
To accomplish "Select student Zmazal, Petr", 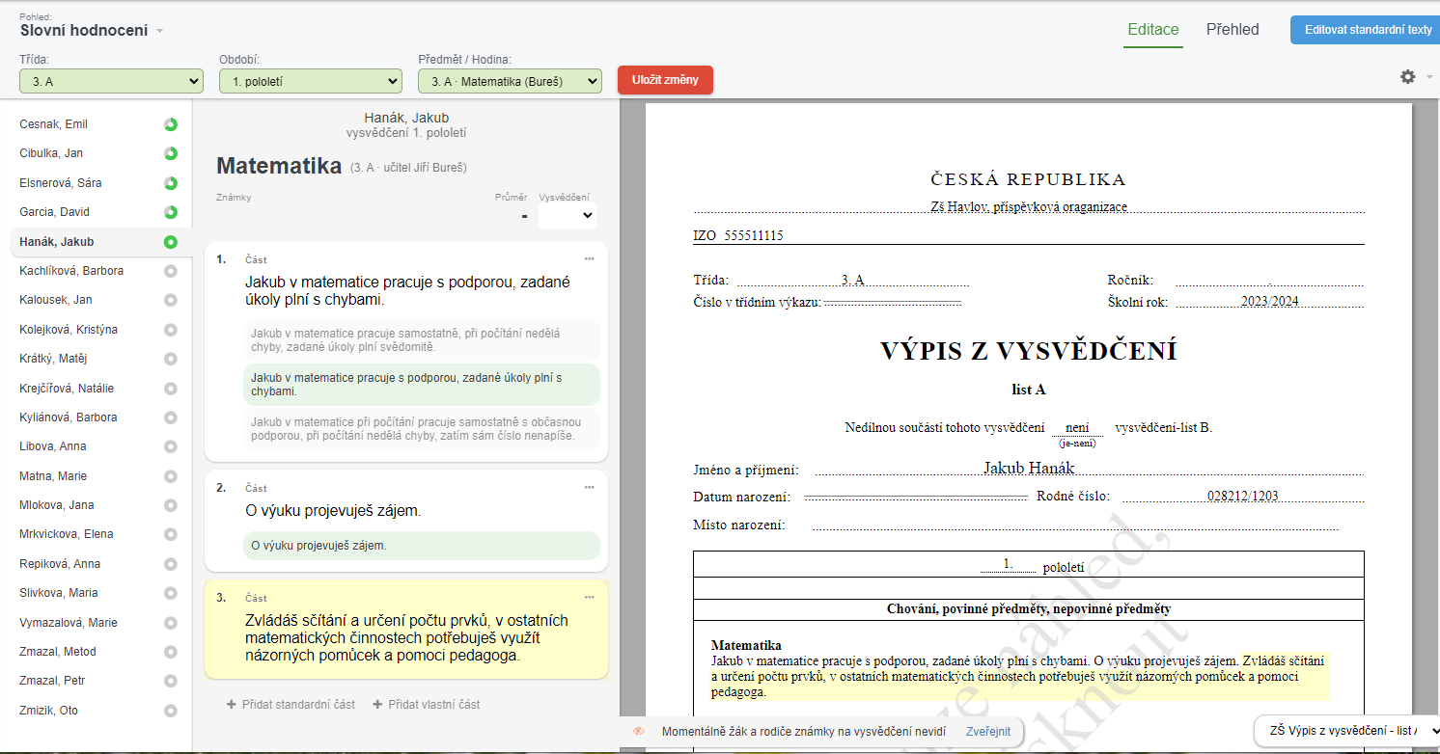I will tap(53, 681).
